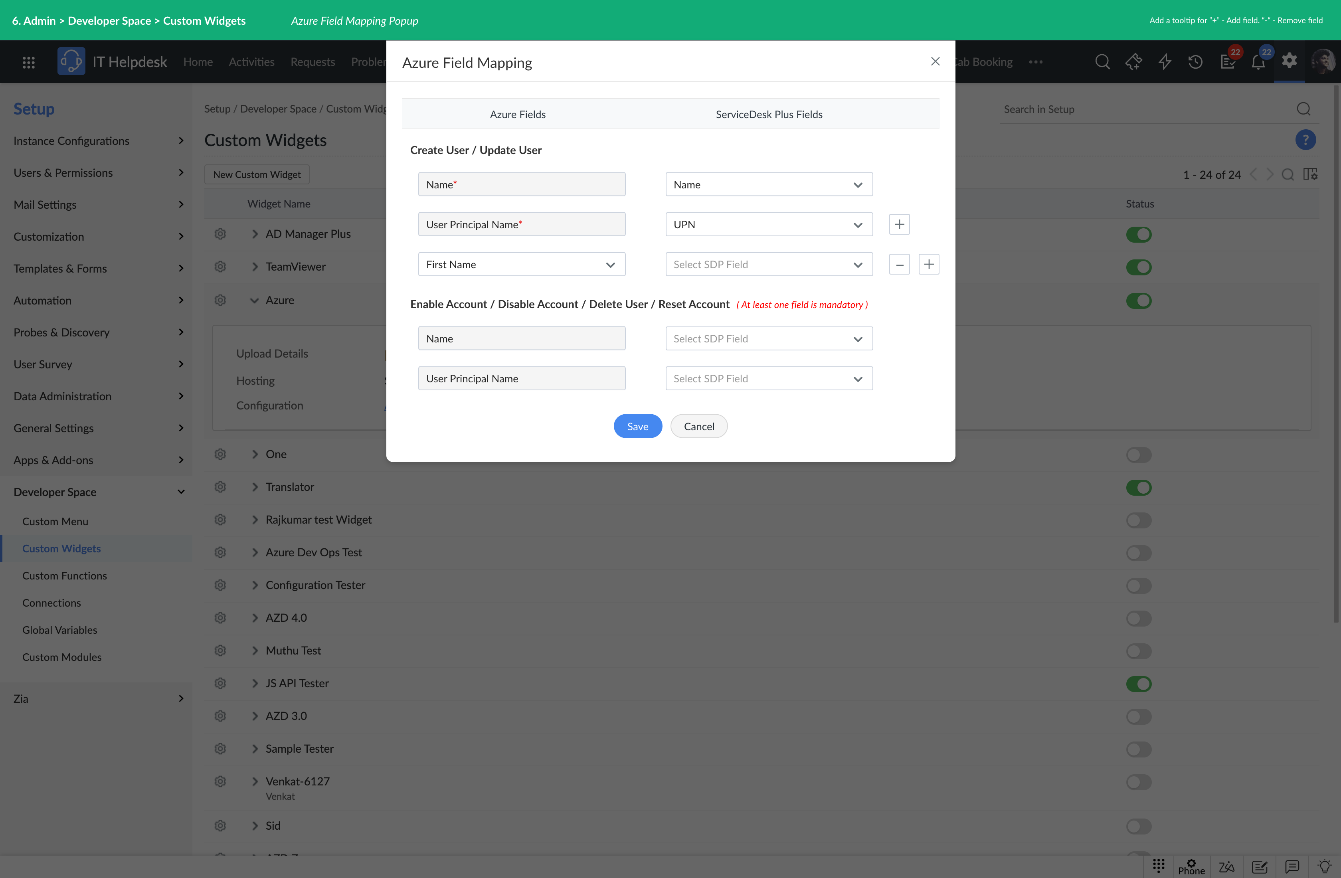Close the Azure Field Mapping popup
1341x878 pixels.
point(936,61)
